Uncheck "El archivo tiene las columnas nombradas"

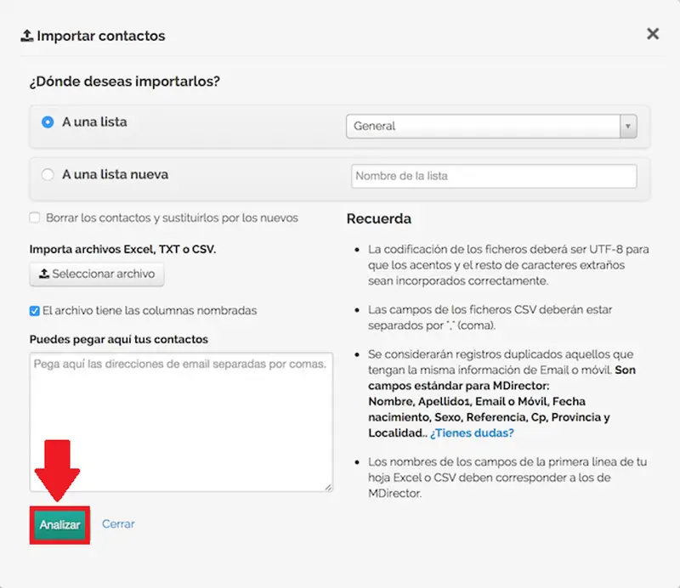pyautogui.click(x=35, y=311)
